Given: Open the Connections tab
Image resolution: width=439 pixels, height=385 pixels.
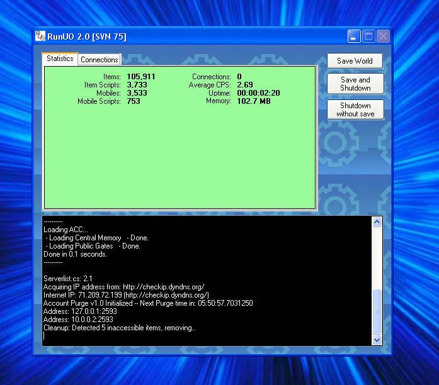Looking at the screenshot, I should click(x=100, y=60).
